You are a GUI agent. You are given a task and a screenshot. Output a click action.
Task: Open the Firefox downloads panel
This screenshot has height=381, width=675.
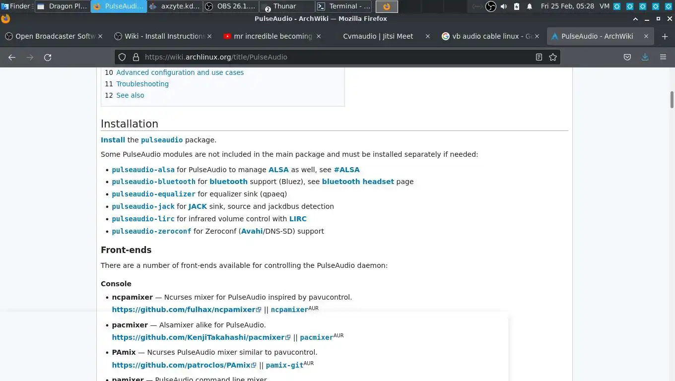coord(645,57)
